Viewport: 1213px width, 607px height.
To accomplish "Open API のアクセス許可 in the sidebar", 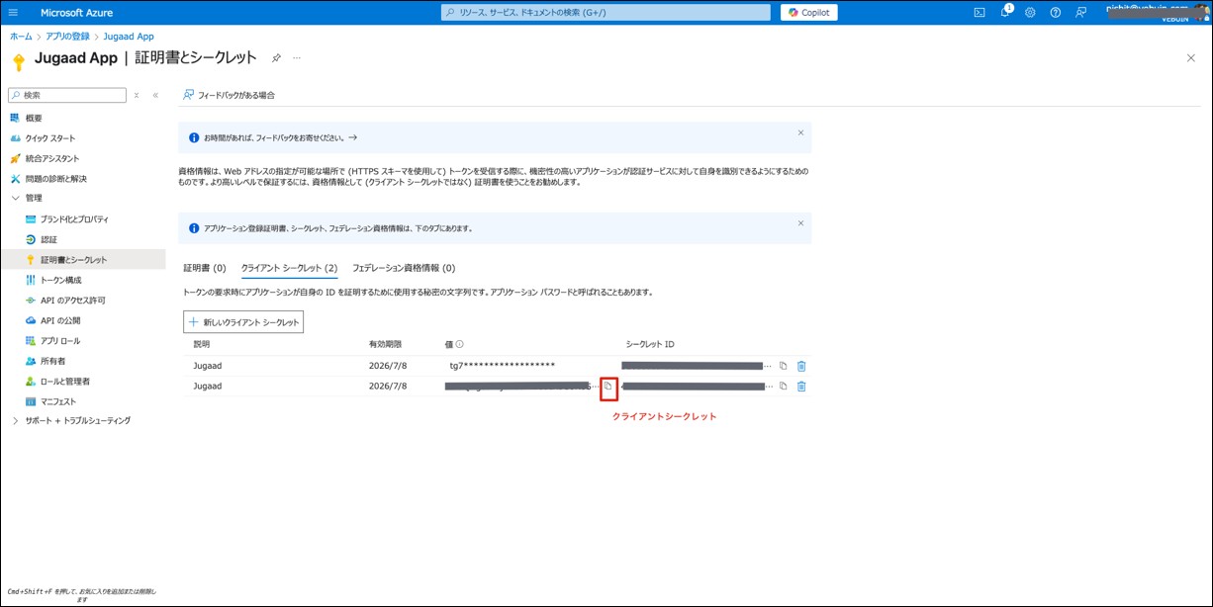I will (72, 301).
